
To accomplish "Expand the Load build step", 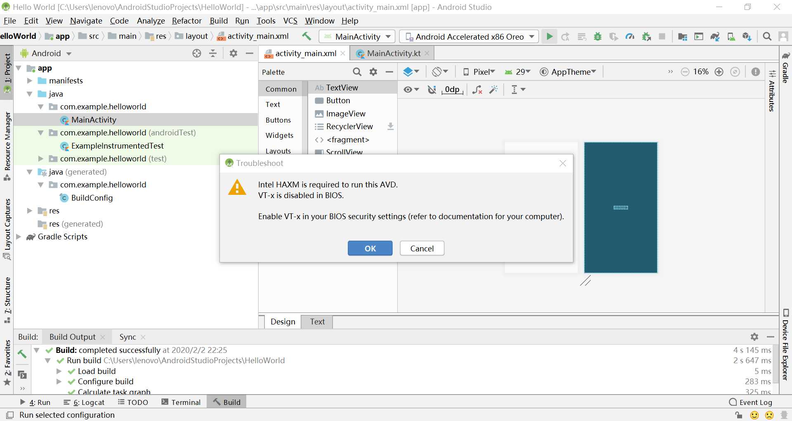I will (59, 371).
